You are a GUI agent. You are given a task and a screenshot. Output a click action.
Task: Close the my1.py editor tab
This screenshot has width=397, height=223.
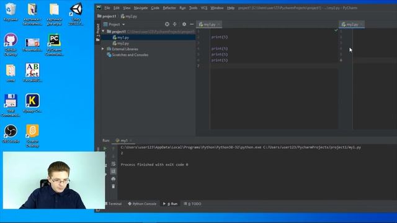pos(219,25)
